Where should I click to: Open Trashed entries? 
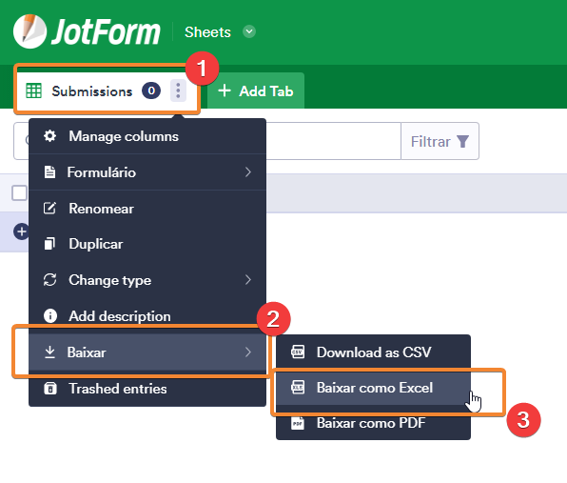[x=147, y=389]
